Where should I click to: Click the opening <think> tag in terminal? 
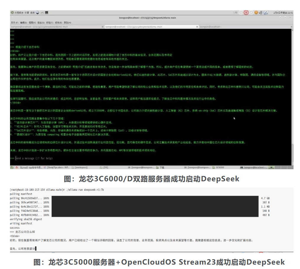pyautogui.click(x=15, y=51)
